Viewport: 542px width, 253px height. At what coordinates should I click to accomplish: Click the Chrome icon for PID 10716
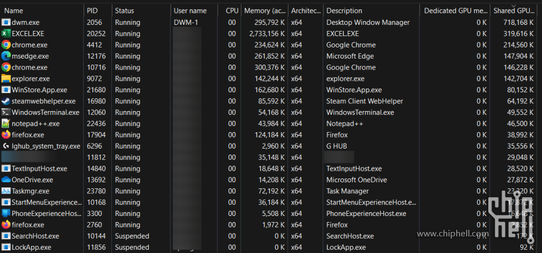tap(6, 67)
